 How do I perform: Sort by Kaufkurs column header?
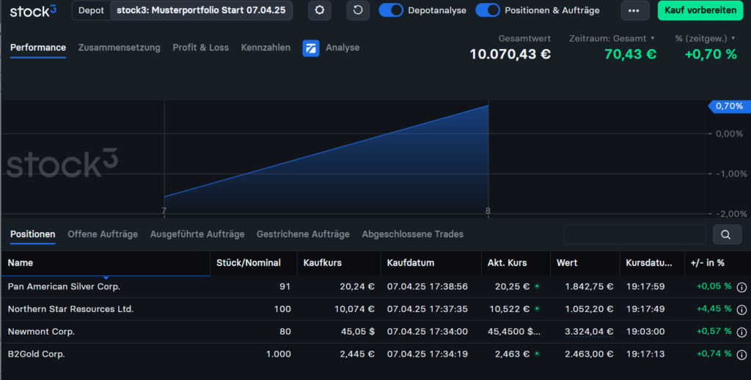point(339,263)
